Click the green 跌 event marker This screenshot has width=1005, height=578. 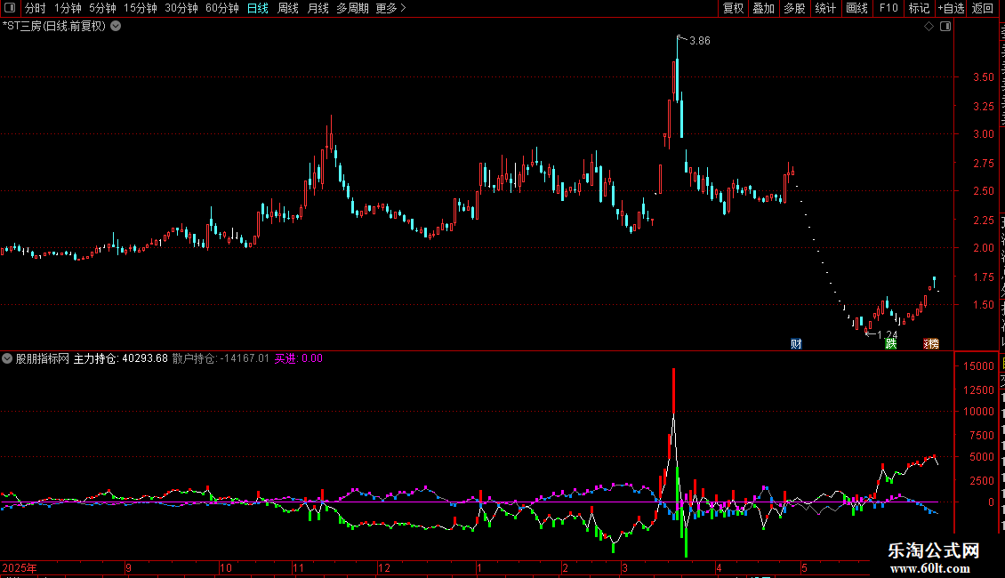pos(891,344)
